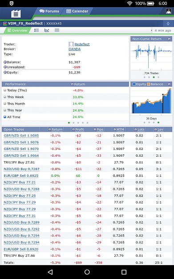Select the last dot under Performance
Image resolution: width=174 pixels, height=279 pixels.
pos(87,123)
